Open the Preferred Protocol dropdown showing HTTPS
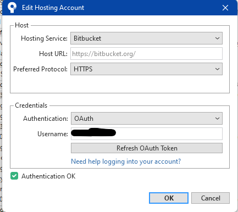 coord(146,69)
